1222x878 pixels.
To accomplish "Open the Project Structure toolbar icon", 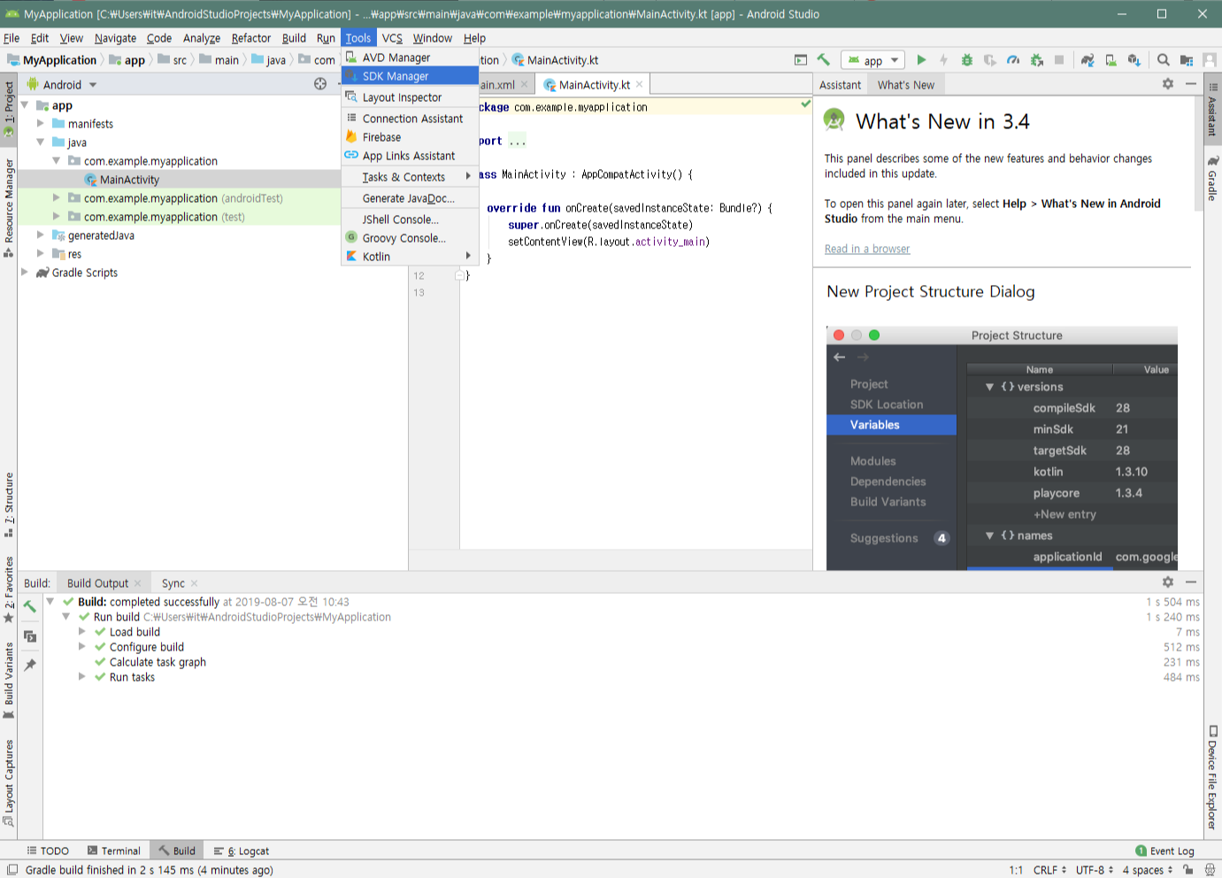I will 1187,60.
